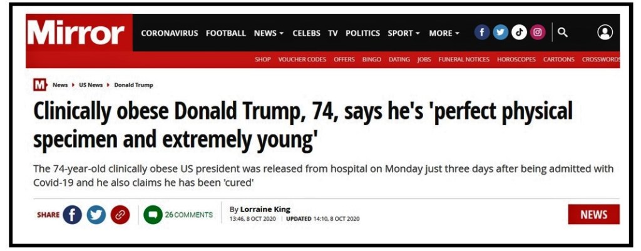The image size is (641, 251).
Task: Click the small red M breadcrumb icon
Action: coord(40,85)
